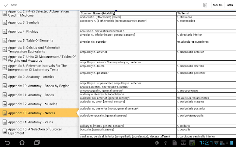Open Appendix 6: Celsius And Fahrenheit

coord(39,50)
